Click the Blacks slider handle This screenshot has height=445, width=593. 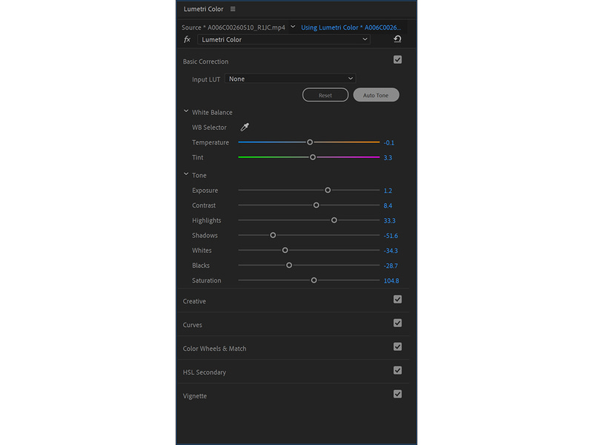(289, 266)
